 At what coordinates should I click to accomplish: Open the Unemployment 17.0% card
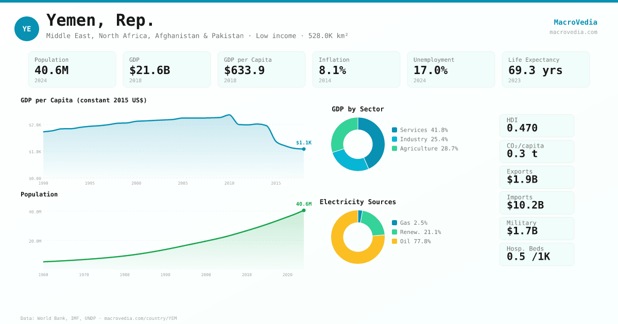pos(451,69)
